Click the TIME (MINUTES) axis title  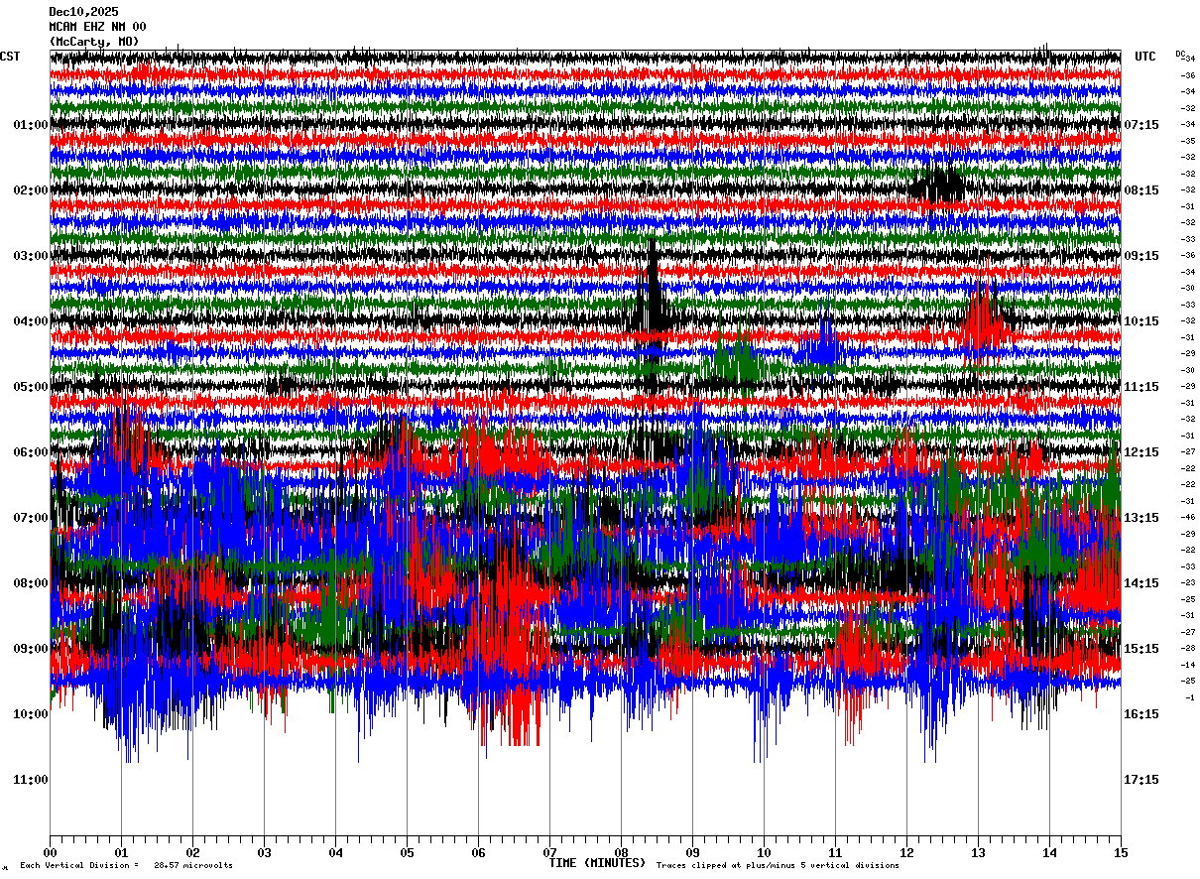597,863
